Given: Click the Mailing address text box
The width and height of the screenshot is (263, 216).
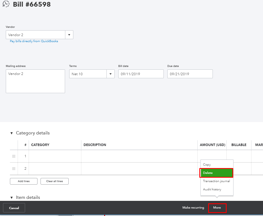Looking at the screenshot, I should tap(35, 81).
